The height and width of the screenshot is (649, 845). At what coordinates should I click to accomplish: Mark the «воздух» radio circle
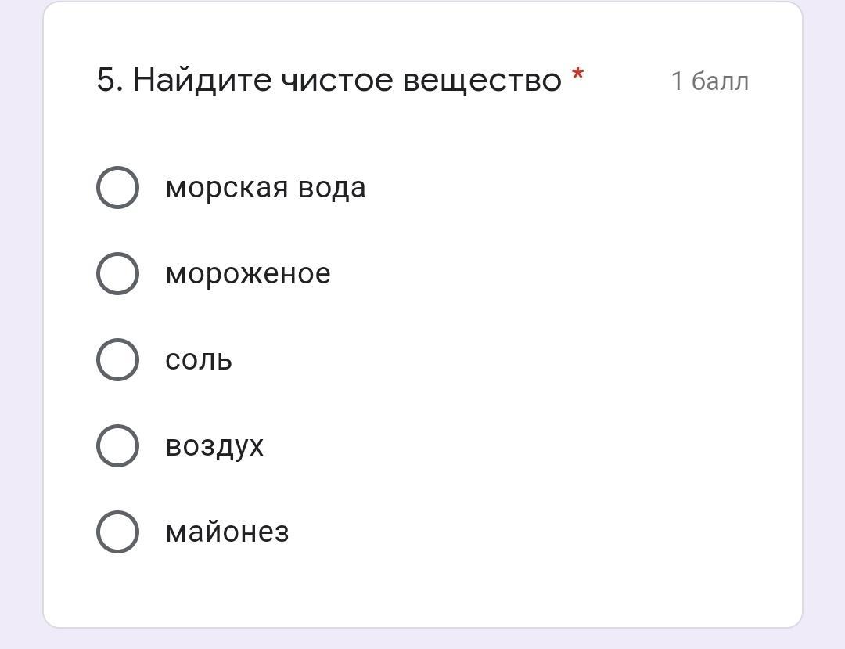(117, 446)
